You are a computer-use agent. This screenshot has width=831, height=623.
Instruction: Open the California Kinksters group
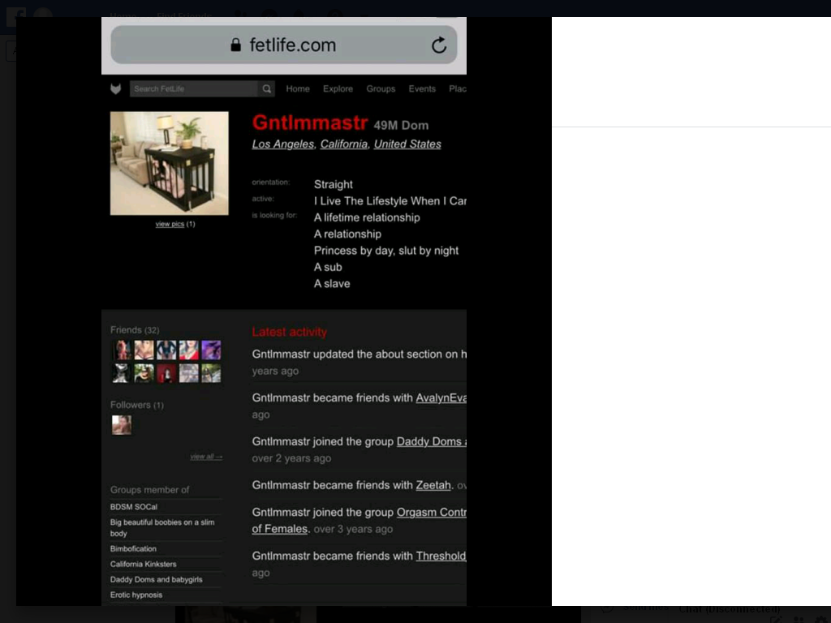click(143, 565)
